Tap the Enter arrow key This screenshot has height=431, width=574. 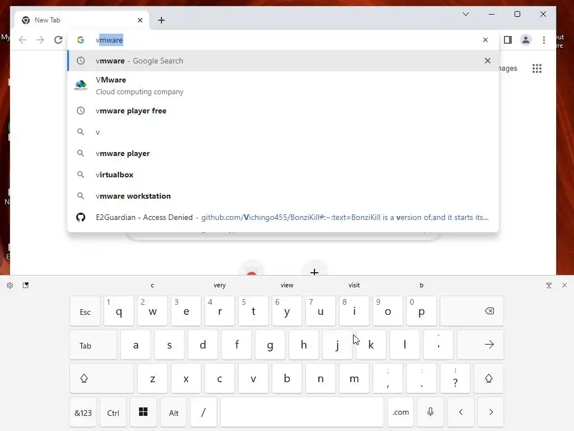coord(480,345)
